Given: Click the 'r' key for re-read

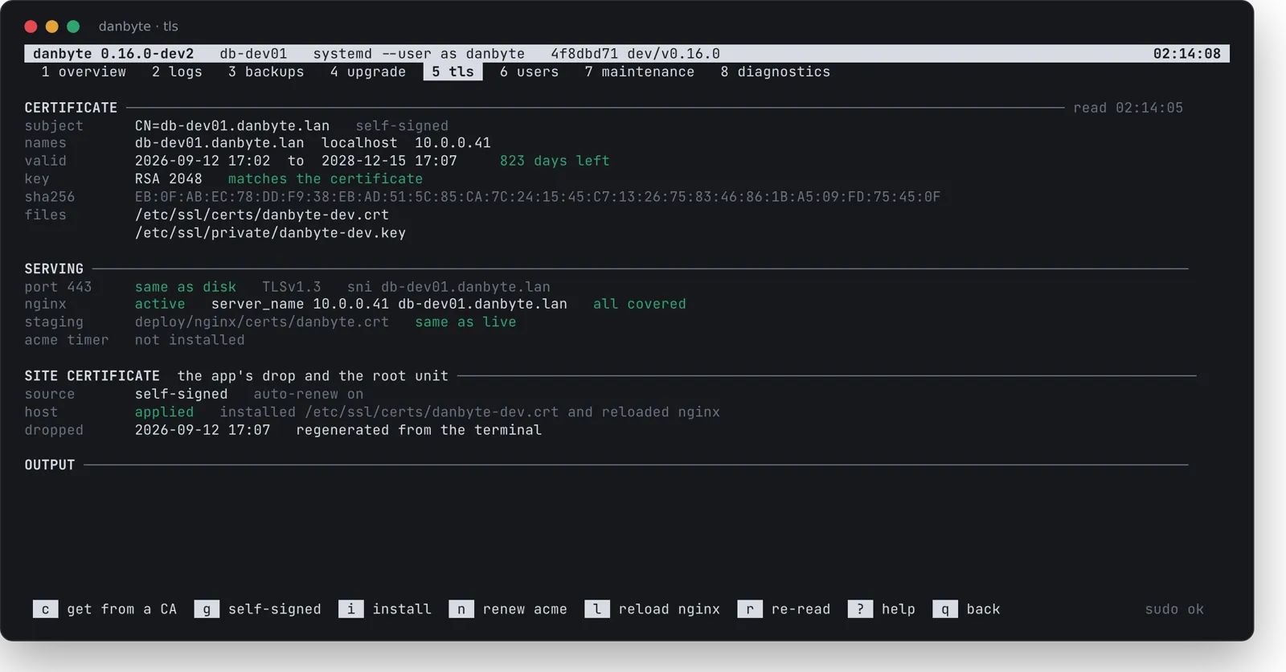Looking at the screenshot, I should point(750,609).
